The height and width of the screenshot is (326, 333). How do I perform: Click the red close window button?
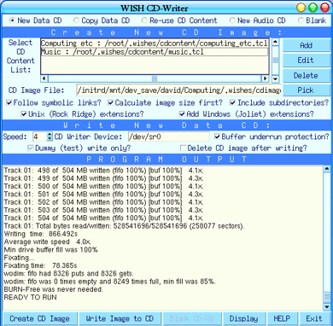pyautogui.click(x=324, y=8)
